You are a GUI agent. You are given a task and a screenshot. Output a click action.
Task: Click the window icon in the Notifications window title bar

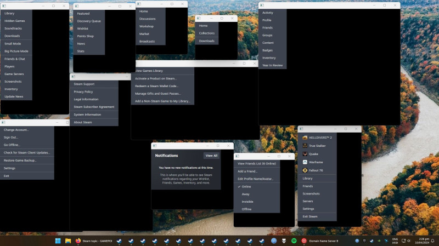tap(155, 146)
